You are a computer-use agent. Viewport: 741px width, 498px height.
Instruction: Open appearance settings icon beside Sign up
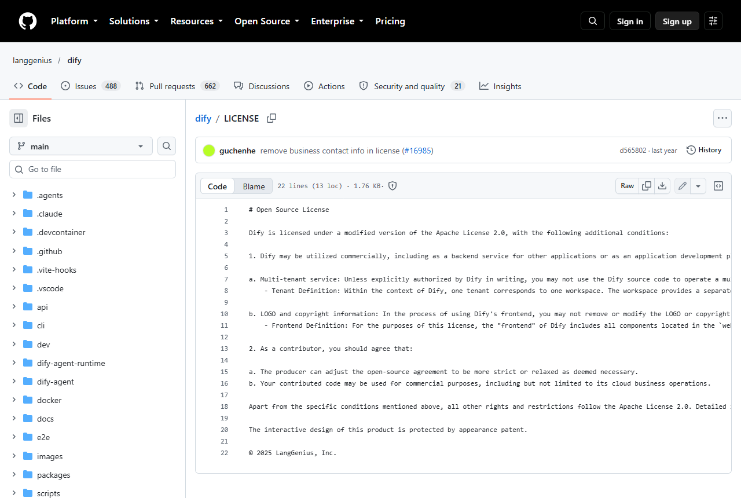point(713,21)
